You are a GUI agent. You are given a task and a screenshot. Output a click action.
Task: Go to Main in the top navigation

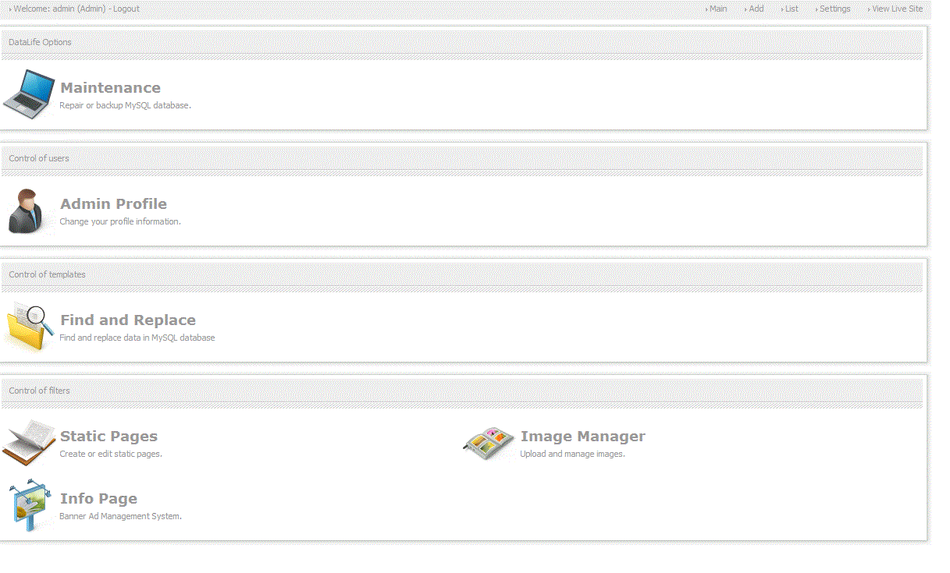[x=717, y=9]
